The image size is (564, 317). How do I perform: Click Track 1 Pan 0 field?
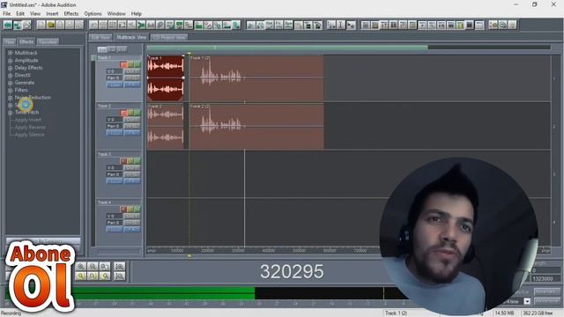(115, 77)
